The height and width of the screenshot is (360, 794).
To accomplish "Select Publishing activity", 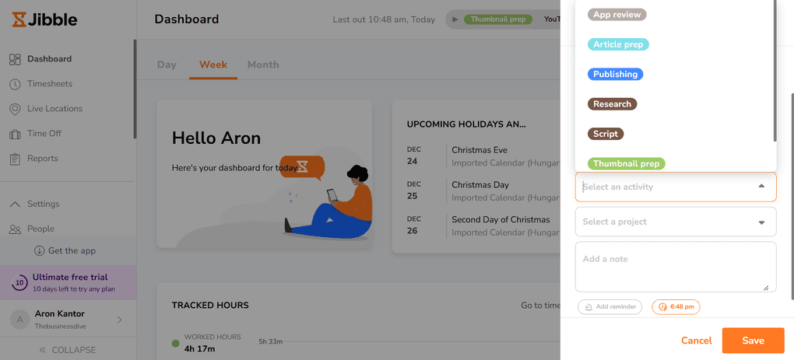I will coord(615,75).
